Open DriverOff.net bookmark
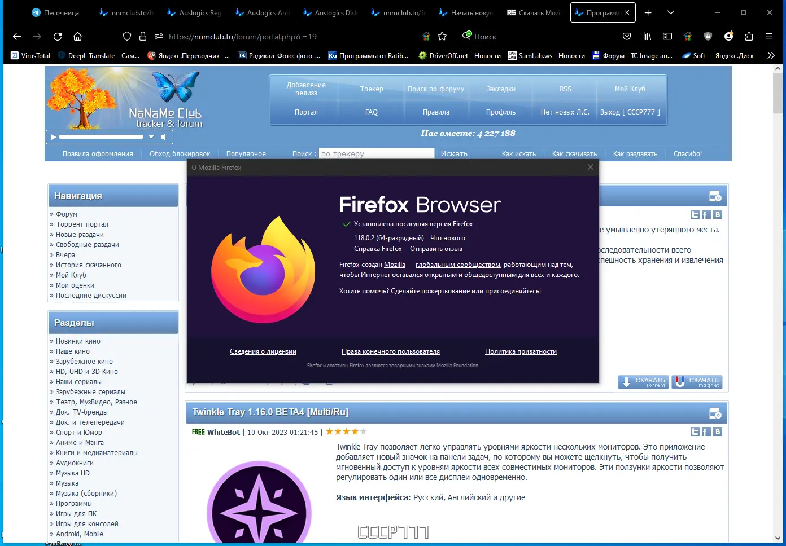The width and height of the screenshot is (786, 546). coord(460,56)
